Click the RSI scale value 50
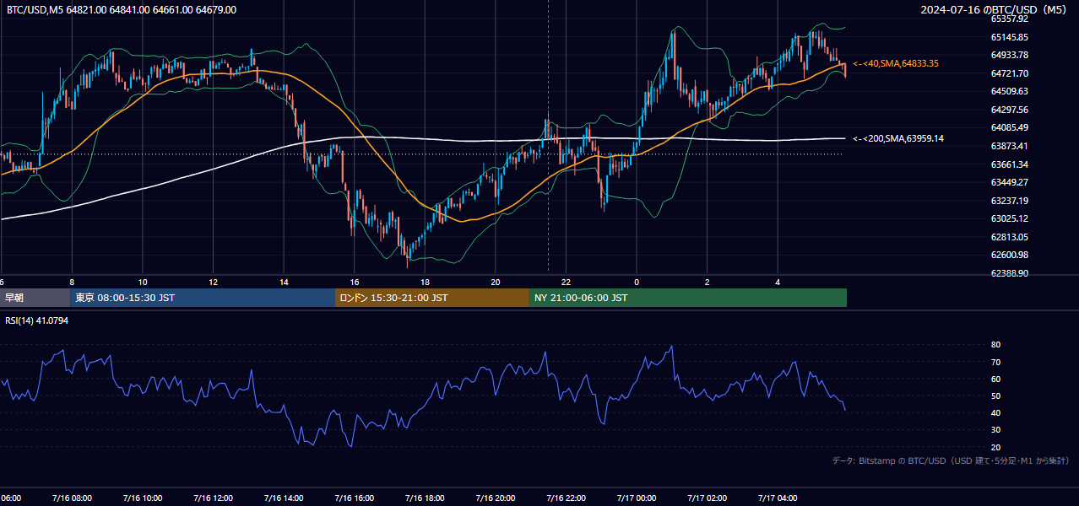The width and height of the screenshot is (1079, 506). 995,396
